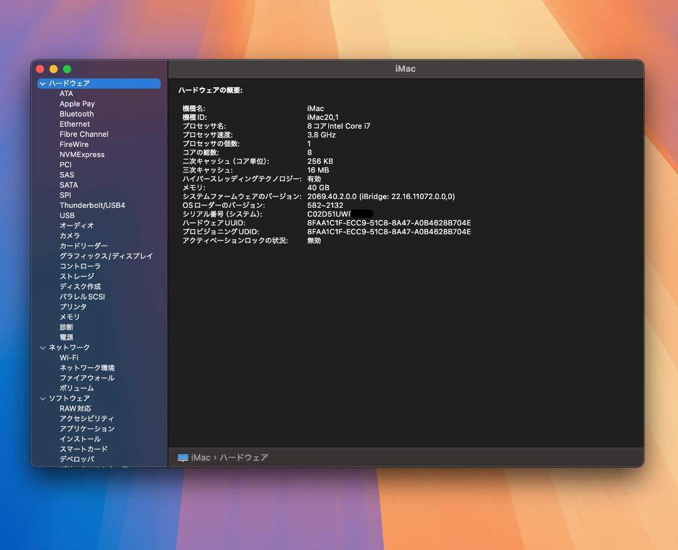The image size is (678, 550).
Task: Click the 3.8 GHz processor speed
Action: (321, 135)
